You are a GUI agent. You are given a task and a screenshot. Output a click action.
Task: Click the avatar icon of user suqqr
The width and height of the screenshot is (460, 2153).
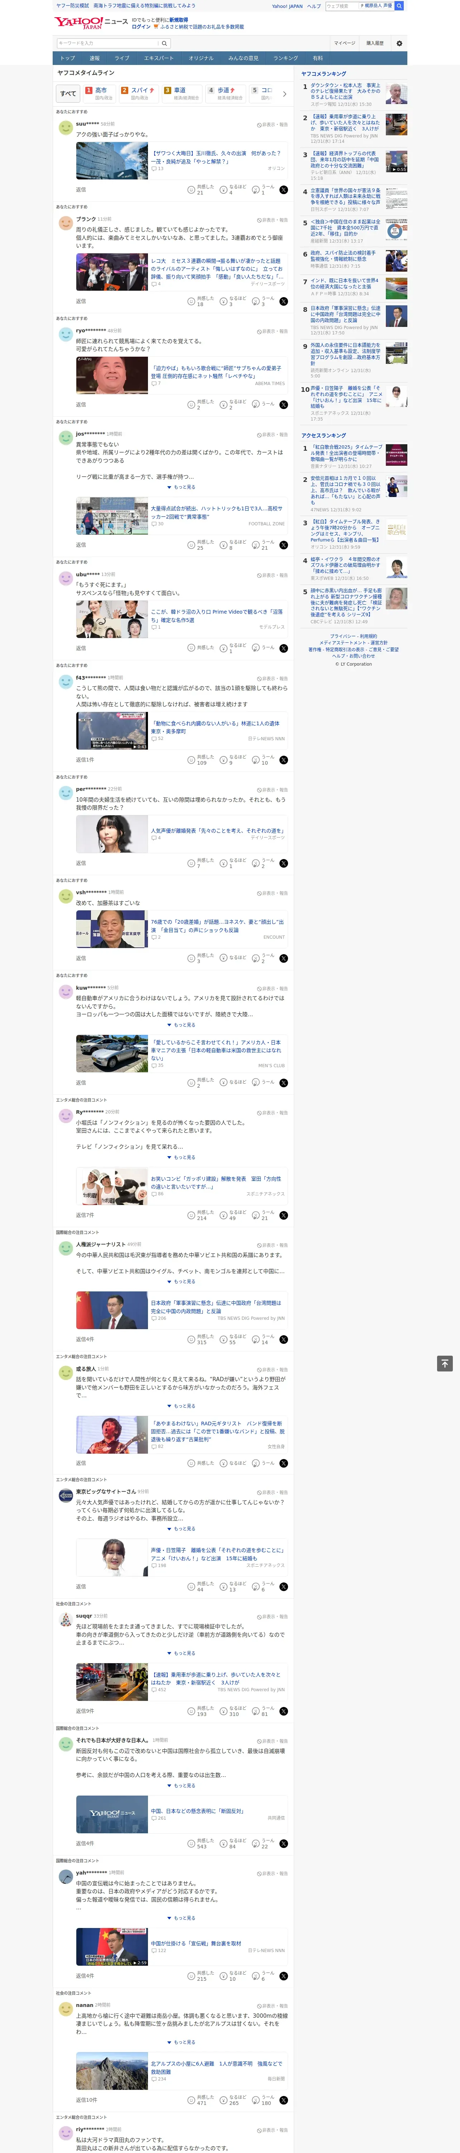click(x=65, y=1620)
